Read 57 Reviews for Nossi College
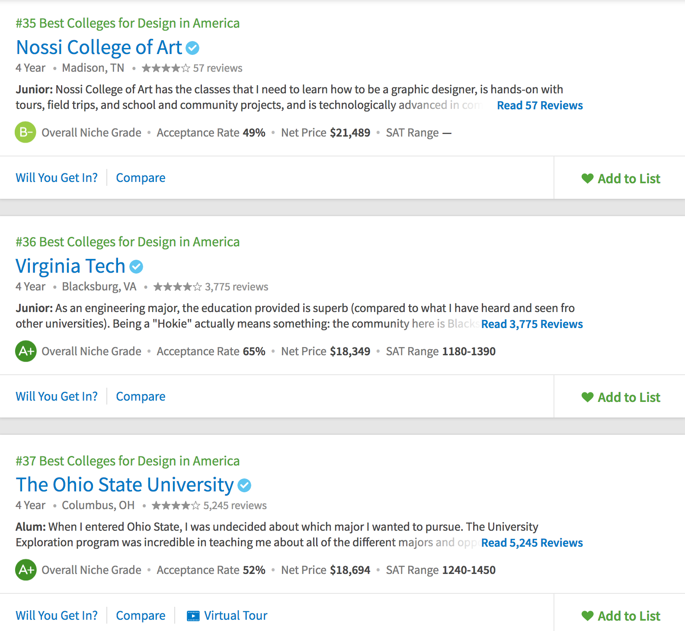This screenshot has width=685, height=631. pos(540,105)
